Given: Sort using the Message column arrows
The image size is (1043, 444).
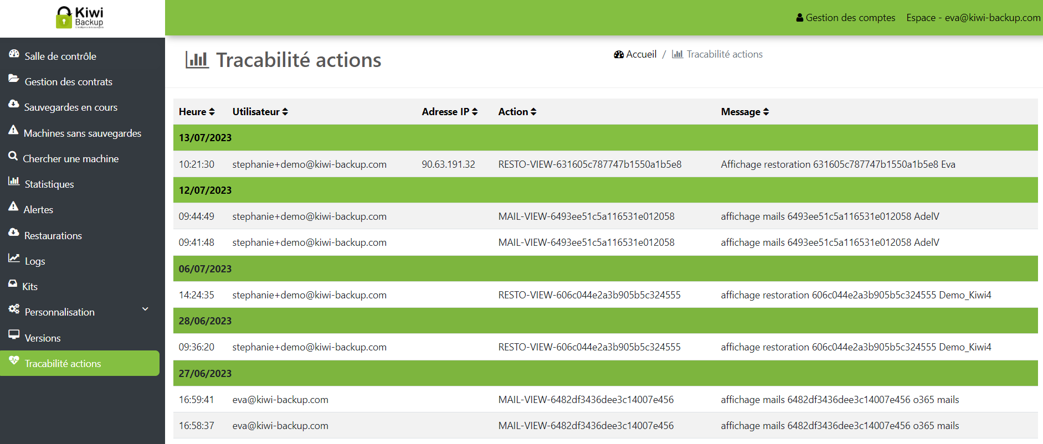Looking at the screenshot, I should point(766,112).
